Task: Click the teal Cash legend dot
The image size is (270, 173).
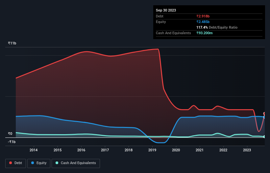Action: pos(57,163)
